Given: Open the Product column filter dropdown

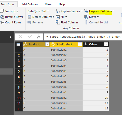Looking at the screenshot, I should pyautogui.click(x=47, y=44).
